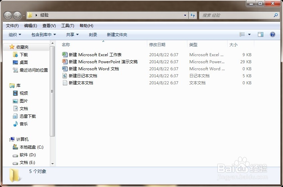Open the 组织 dropdown in toolbar
Image resolution: width=283 pixels, height=187 pixels.
15,35
